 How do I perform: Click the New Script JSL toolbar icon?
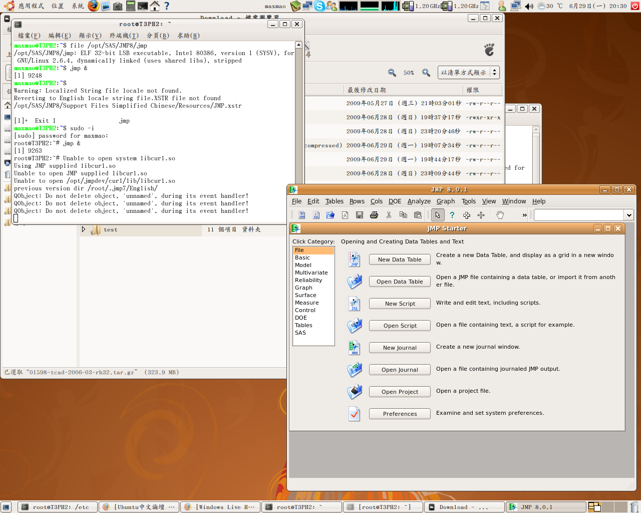[316, 215]
